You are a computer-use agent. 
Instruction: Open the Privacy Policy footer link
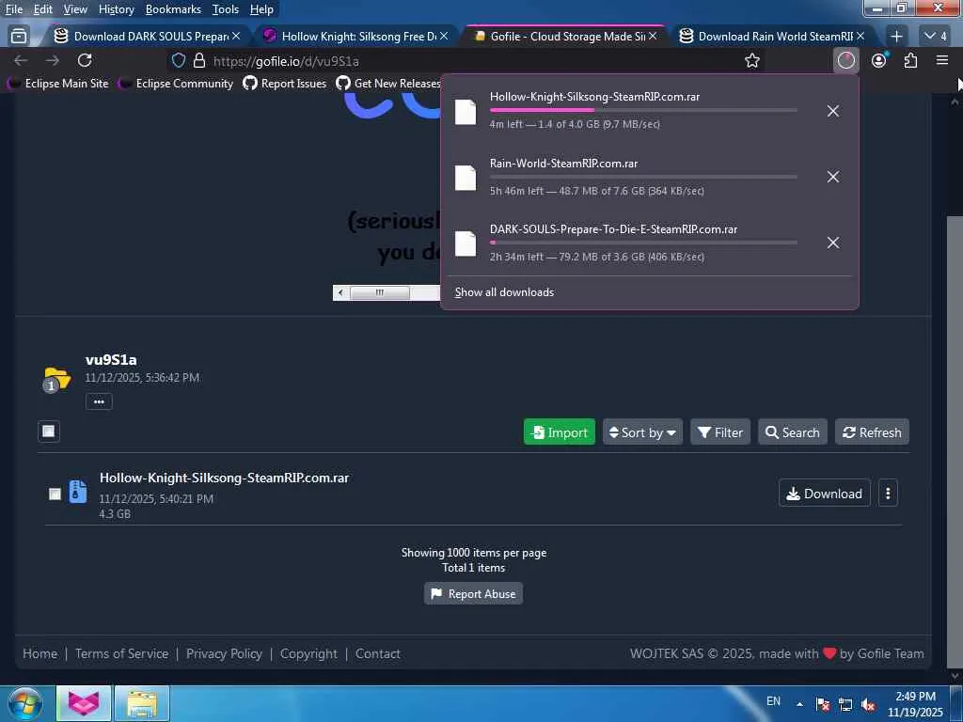[224, 654]
